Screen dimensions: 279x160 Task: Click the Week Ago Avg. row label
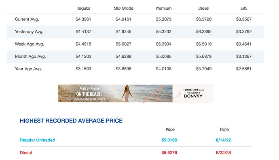[x=30, y=44]
